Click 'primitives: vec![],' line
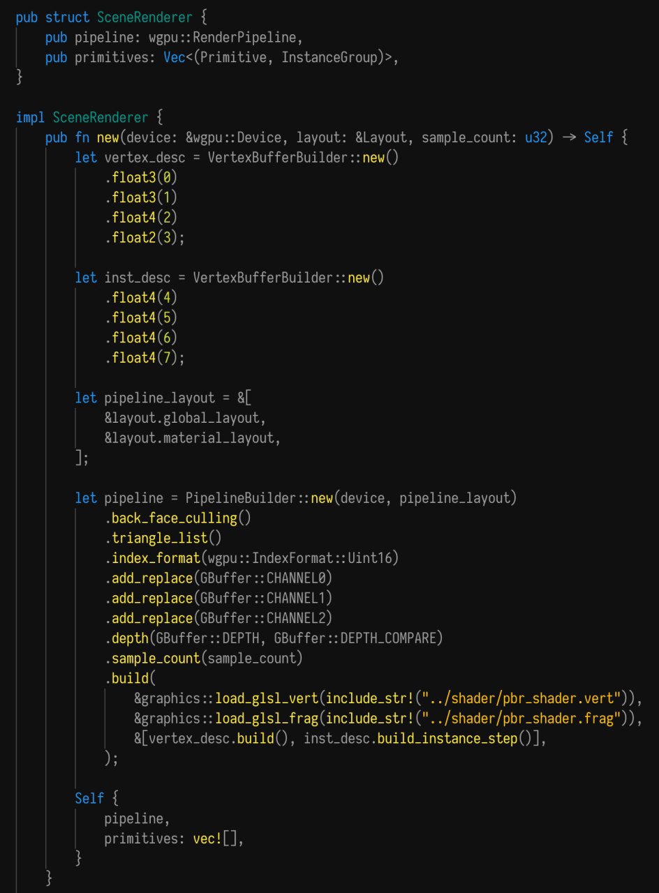This screenshot has width=659, height=893. pyautogui.click(x=174, y=839)
